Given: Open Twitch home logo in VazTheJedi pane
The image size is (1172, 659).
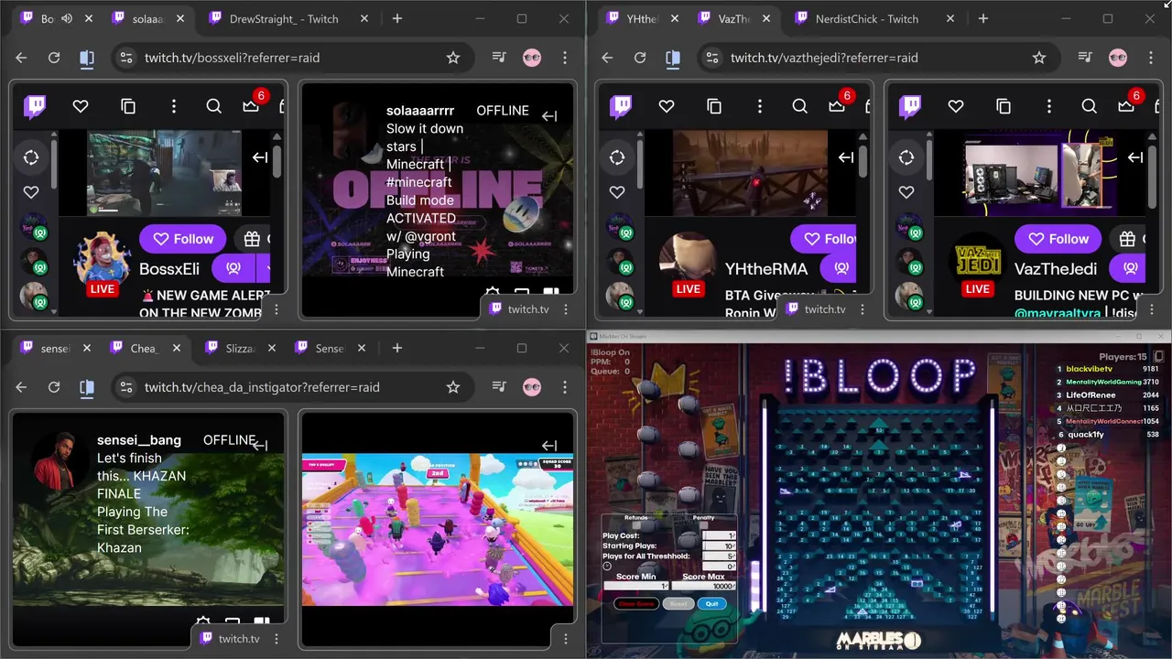Looking at the screenshot, I should pos(911,107).
